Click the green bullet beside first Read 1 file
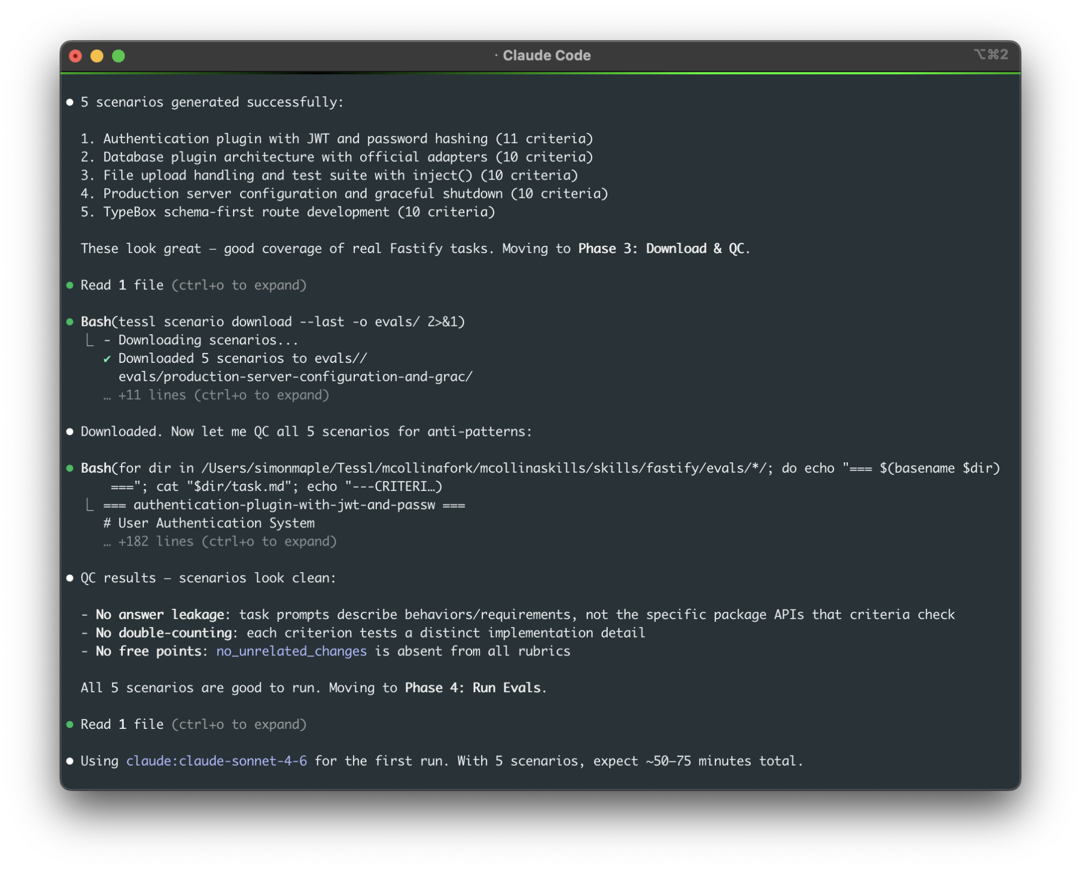Image resolution: width=1081 pixels, height=870 pixels. (x=70, y=285)
